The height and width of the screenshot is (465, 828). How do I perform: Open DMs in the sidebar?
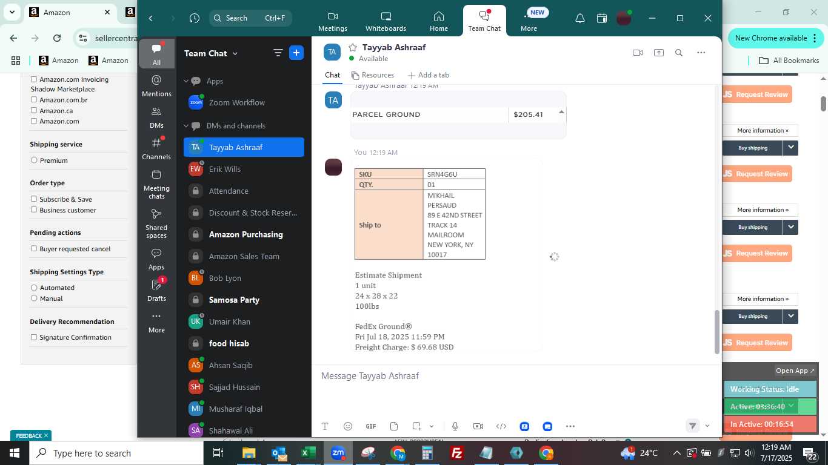point(156,117)
